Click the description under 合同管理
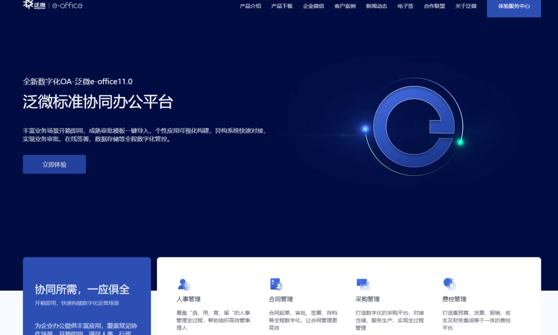The image size is (558, 335). (303, 320)
